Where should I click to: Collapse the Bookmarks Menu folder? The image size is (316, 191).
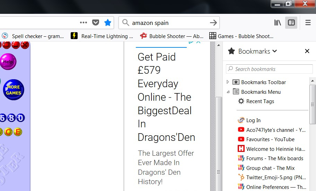click(228, 92)
